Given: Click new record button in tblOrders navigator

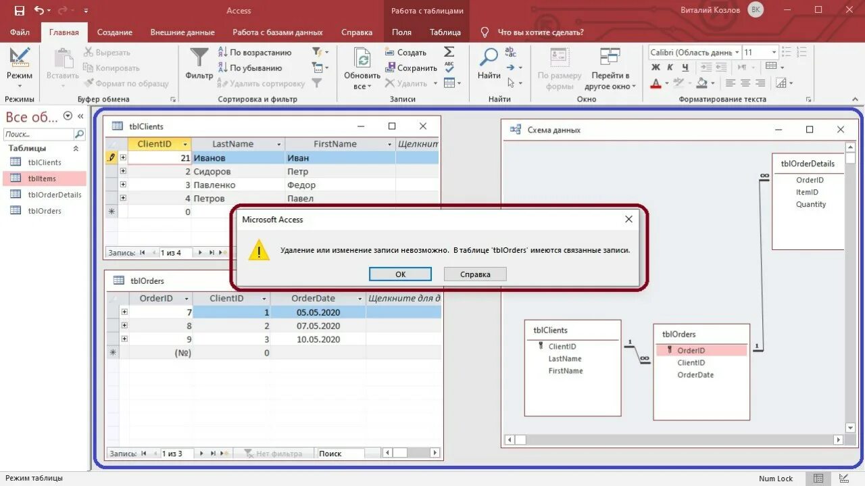Looking at the screenshot, I should 225,454.
